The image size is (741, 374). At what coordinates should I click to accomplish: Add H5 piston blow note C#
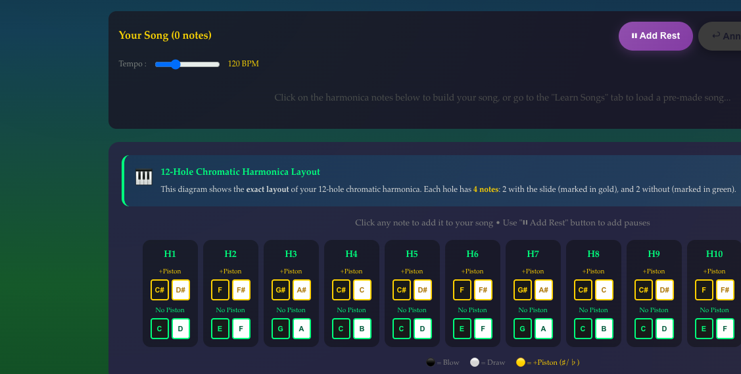coord(402,290)
